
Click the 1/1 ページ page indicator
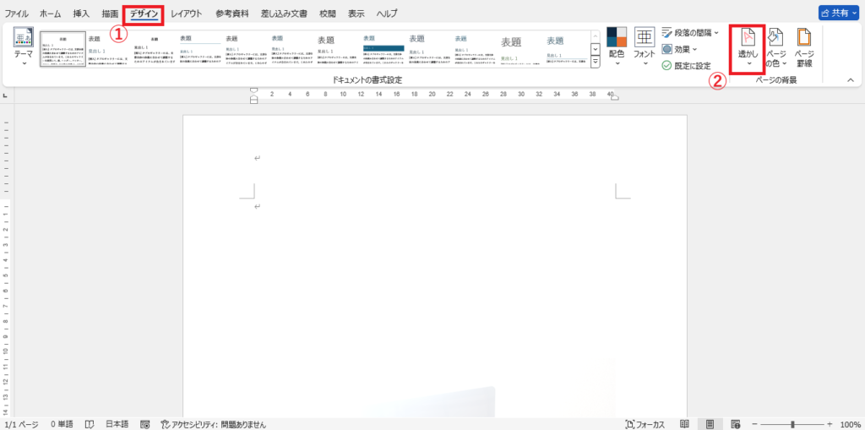tap(21, 424)
